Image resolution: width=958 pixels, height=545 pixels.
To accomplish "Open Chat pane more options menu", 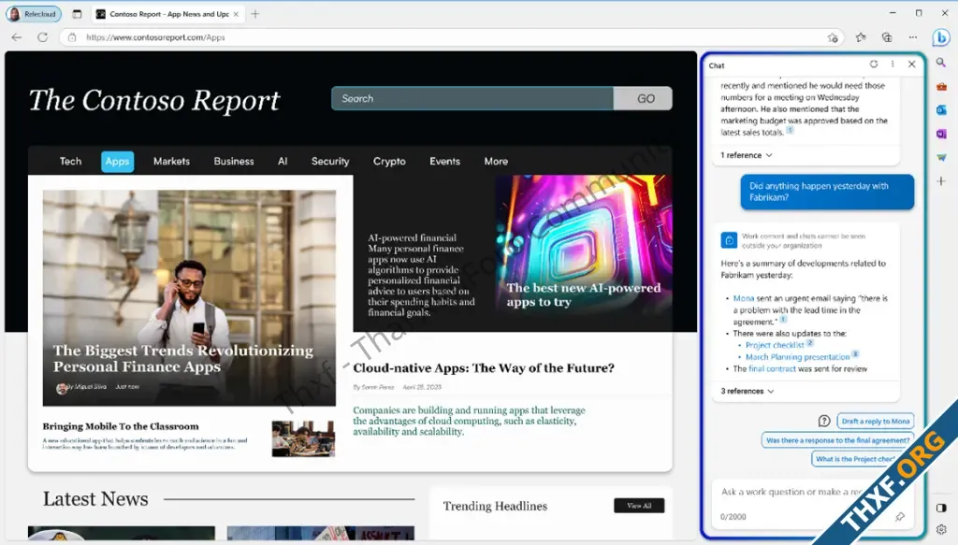I will (x=893, y=65).
